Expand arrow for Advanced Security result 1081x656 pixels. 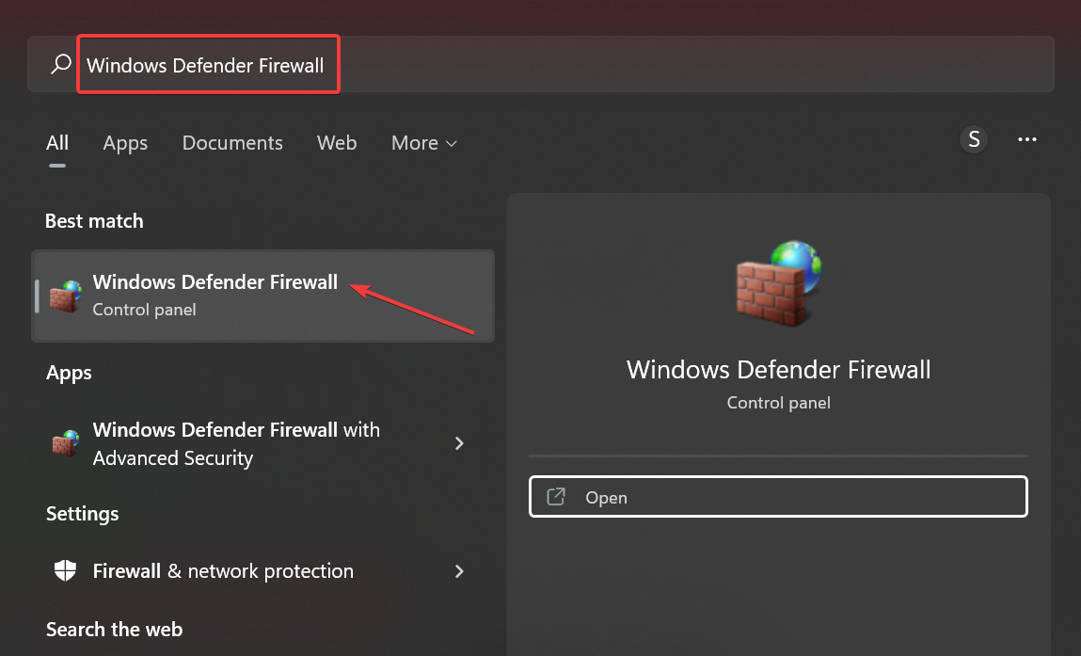(x=459, y=443)
